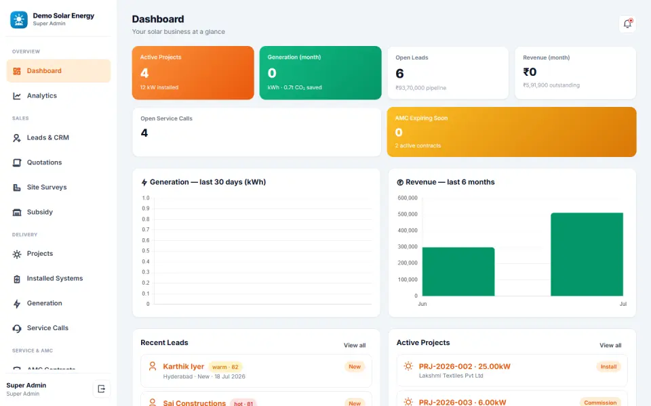This screenshot has height=406, width=651.
Task: Navigate to Quotations
Action: tap(58, 162)
